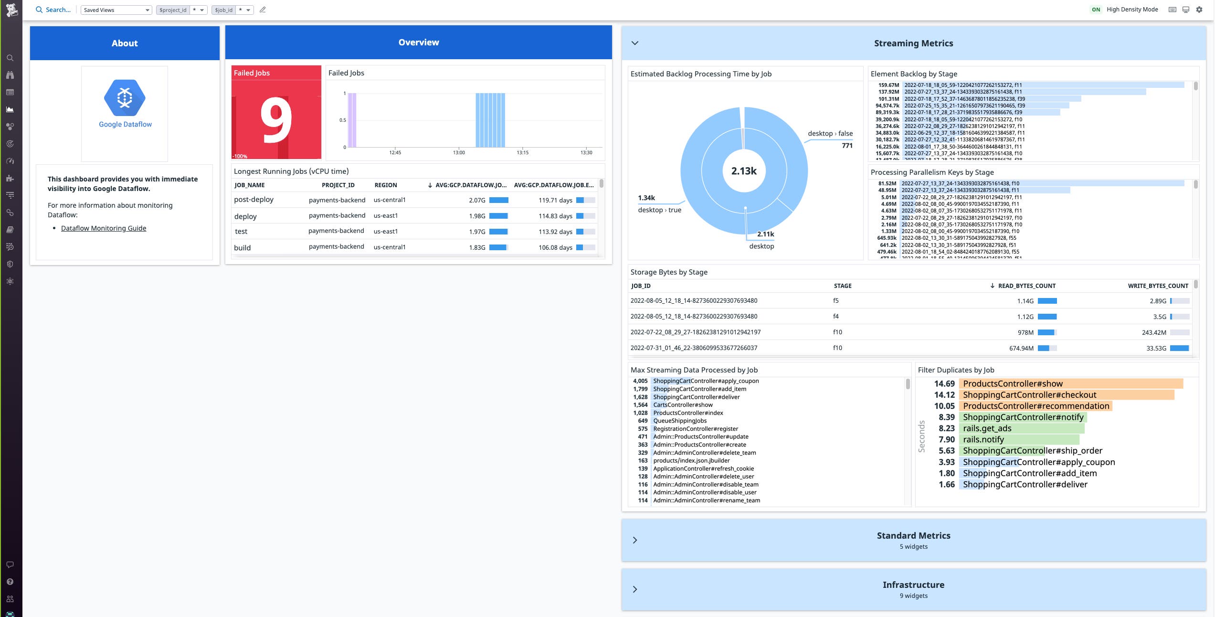This screenshot has height=617, width=1215.
Task: Select the Monitors target icon in sidebar
Action: coord(11,143)
